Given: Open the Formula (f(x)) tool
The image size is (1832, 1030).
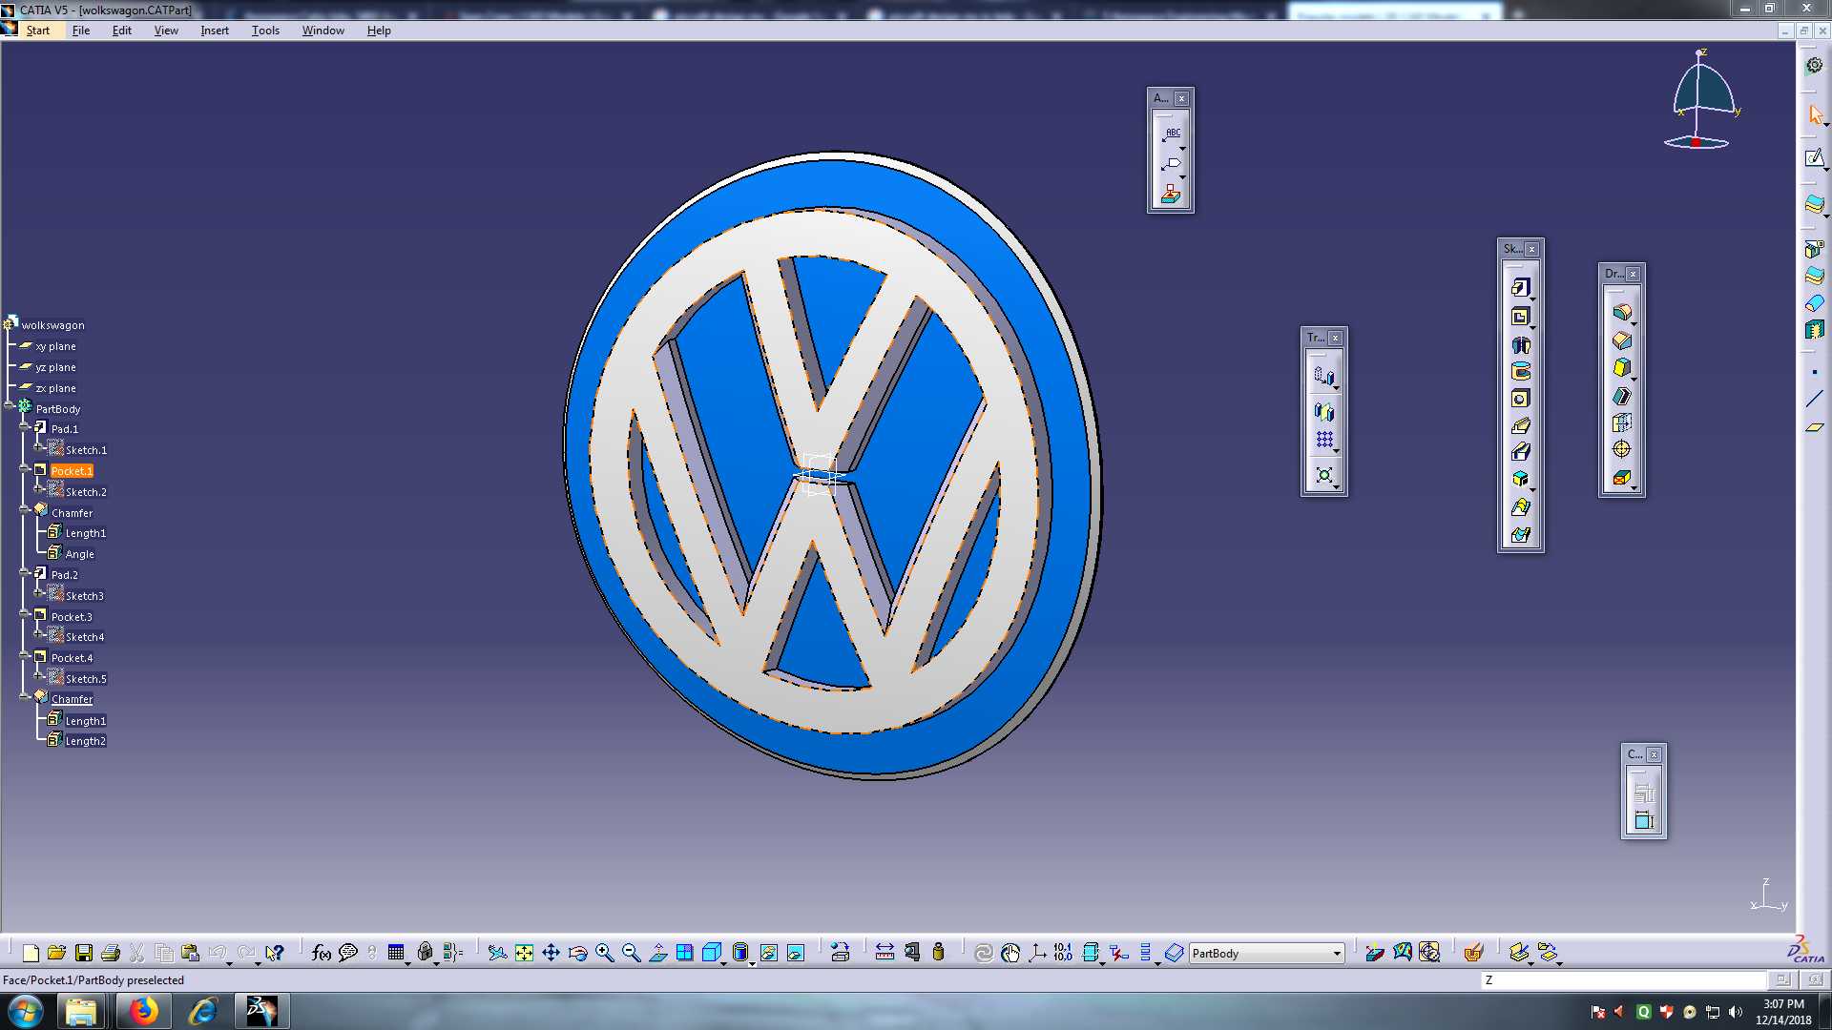Looking at the screenshot, I should [322, 953].
